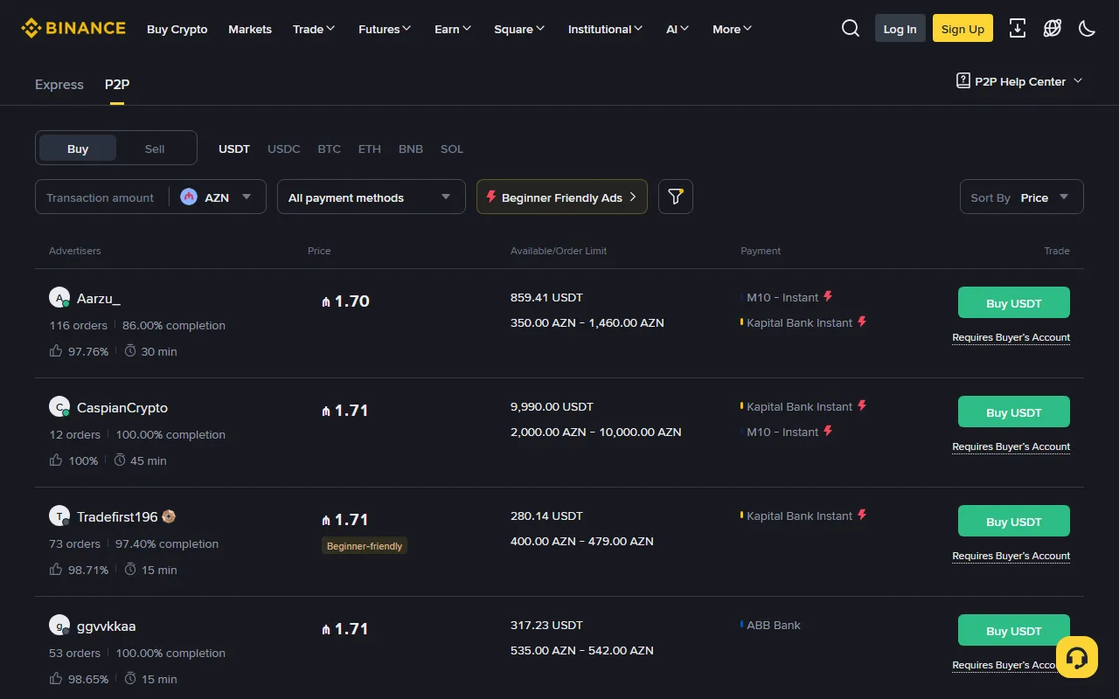Switch to Sell mode
The image size is (1119, 699).
(155, 149)
